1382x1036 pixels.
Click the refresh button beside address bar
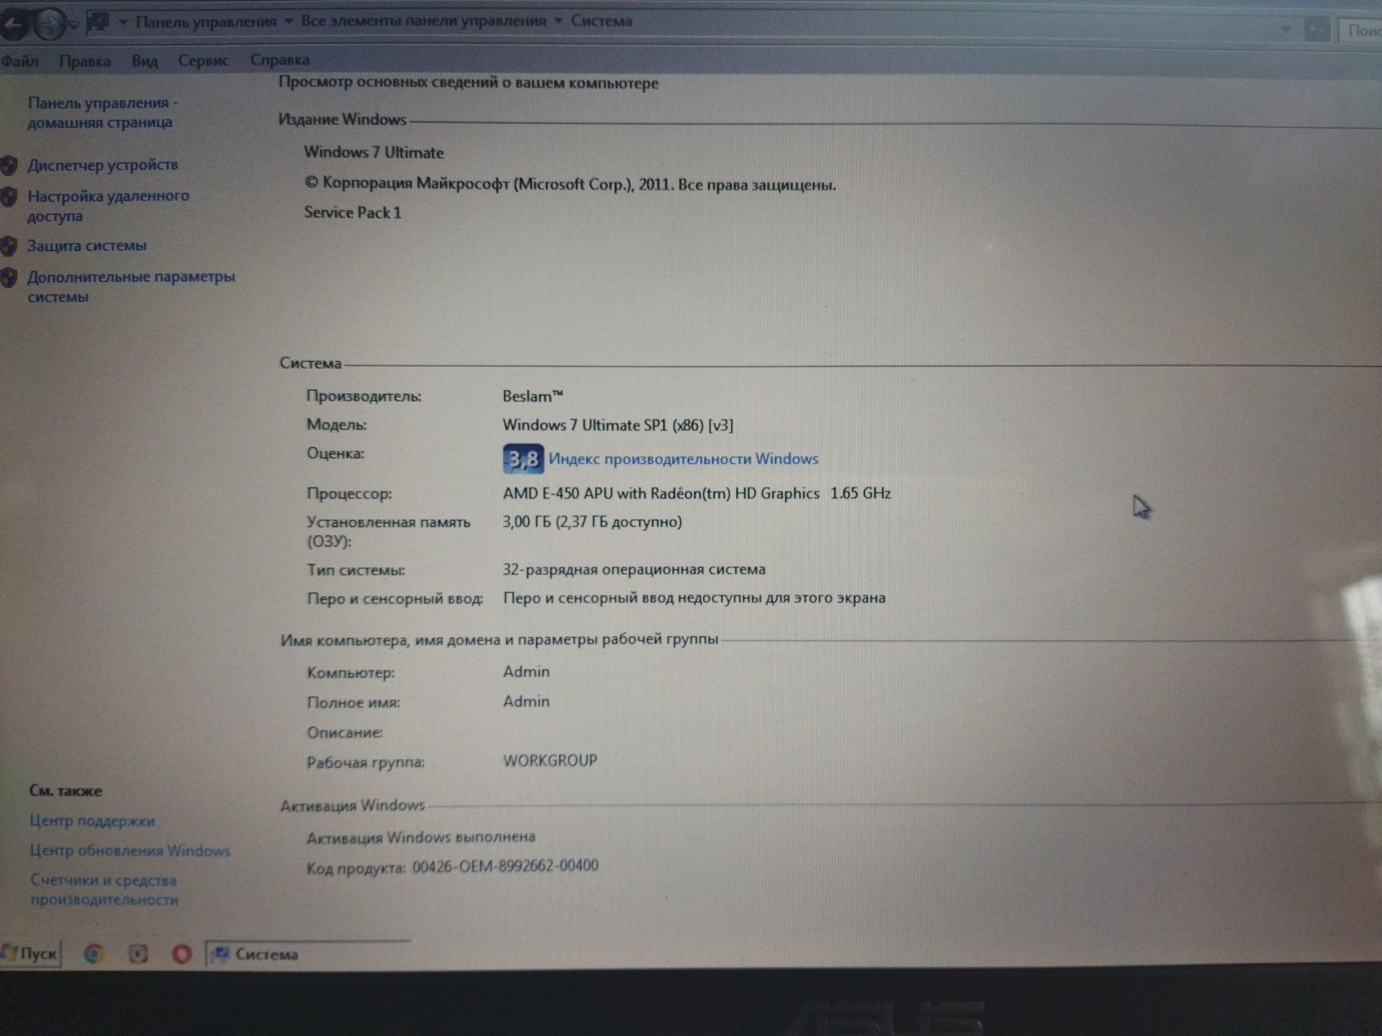[1316, 30]
